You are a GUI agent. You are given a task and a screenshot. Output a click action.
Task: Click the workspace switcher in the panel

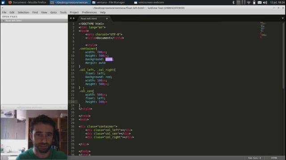click(x=241, y=2)
